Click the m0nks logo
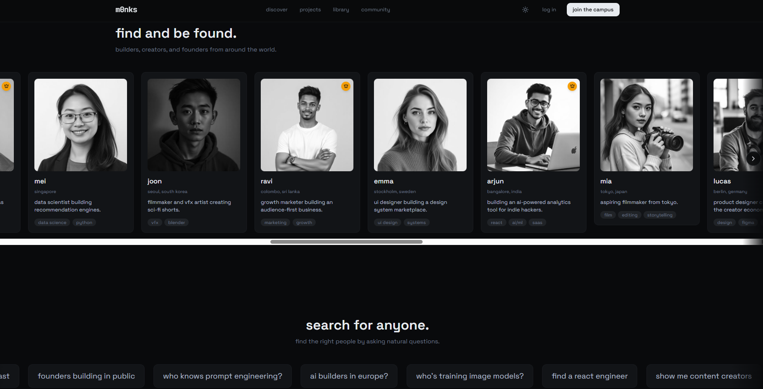 pos(126,9)
